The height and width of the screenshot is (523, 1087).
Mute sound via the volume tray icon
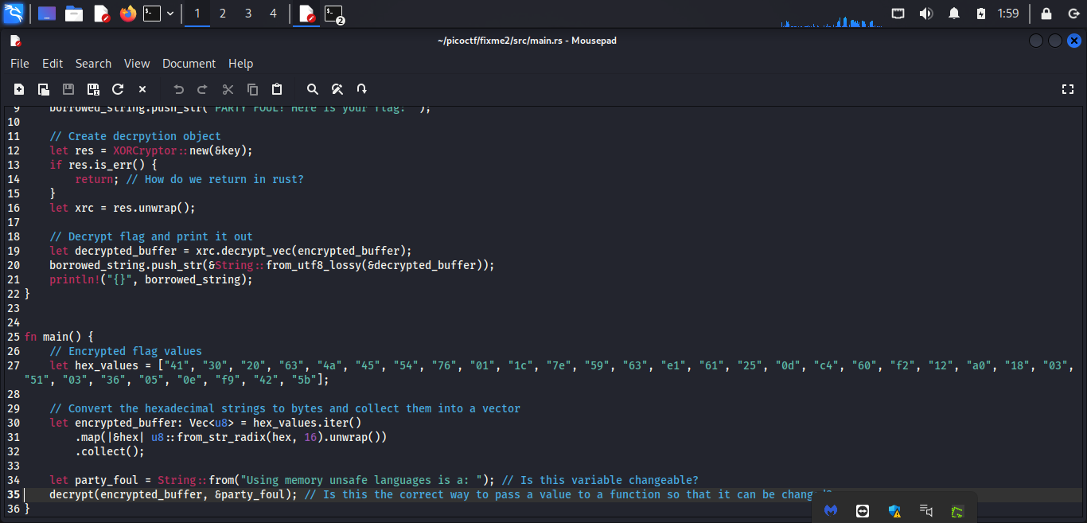pos(925,14)
